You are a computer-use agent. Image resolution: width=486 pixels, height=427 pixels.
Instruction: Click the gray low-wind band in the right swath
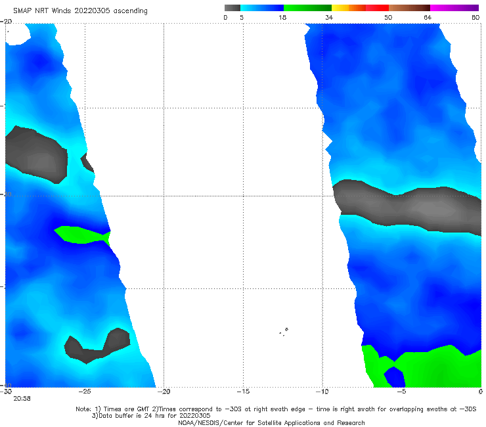[x=407, y=207]
